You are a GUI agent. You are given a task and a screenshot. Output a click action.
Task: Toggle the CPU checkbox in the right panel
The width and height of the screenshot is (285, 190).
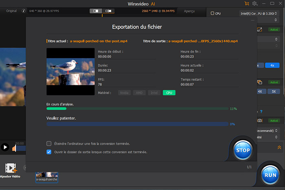coord(213,13)
